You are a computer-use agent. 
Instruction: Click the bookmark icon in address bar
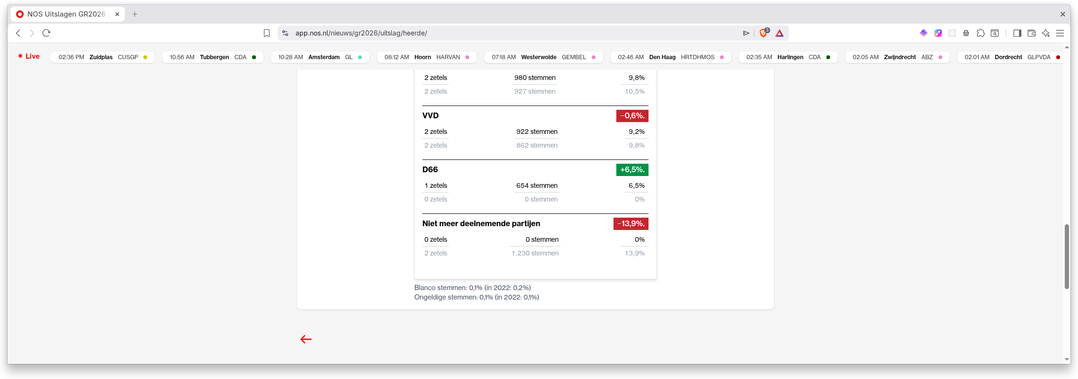[x=267, y=33]
